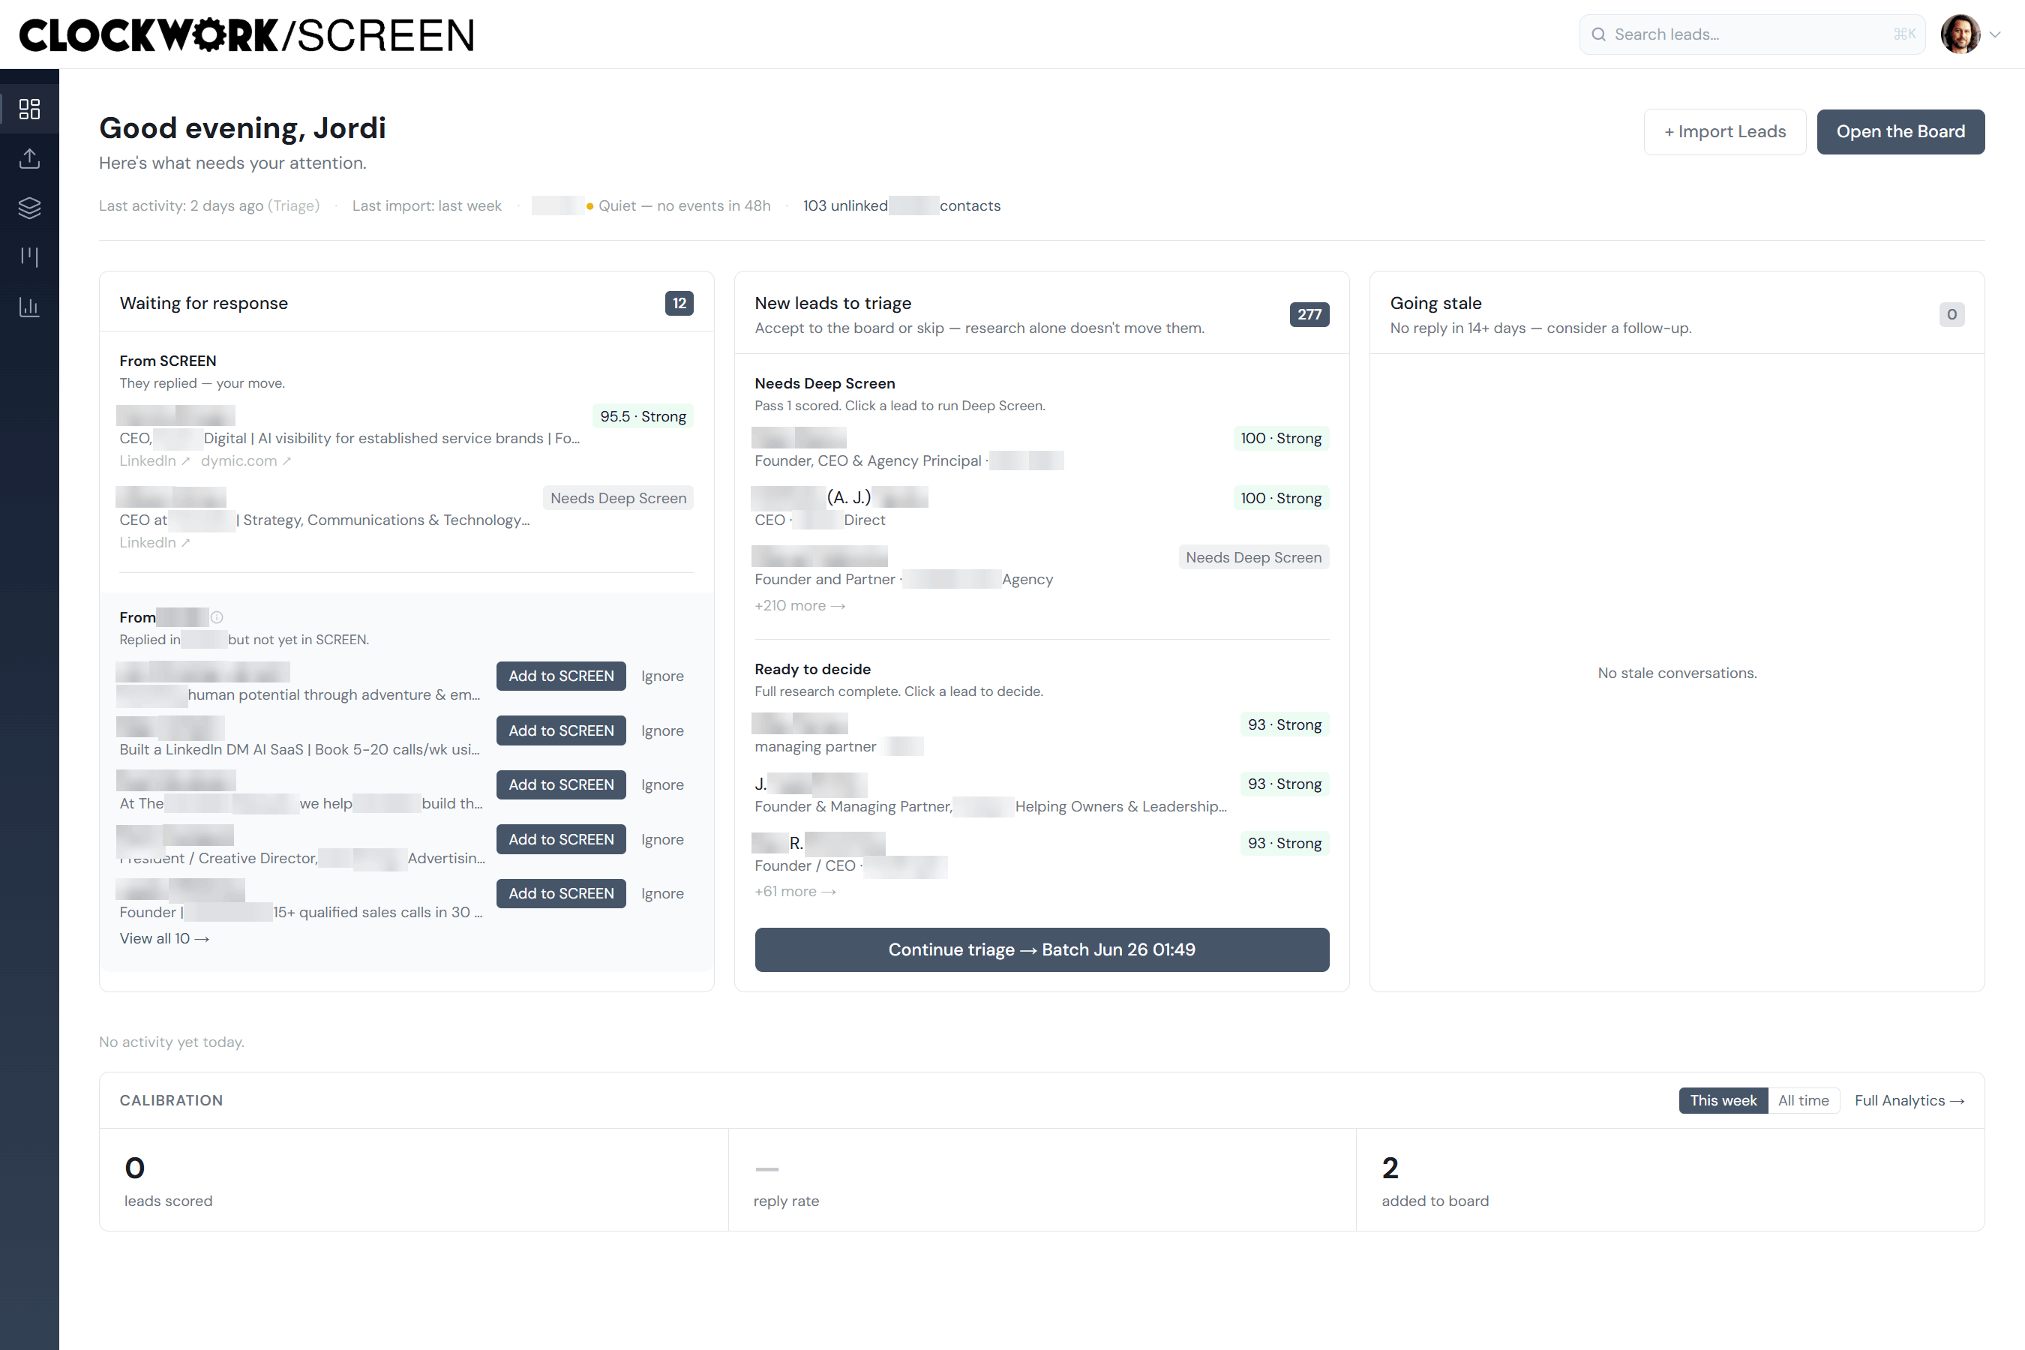Open the Clockwork/SCREEN logo home link

(247, 35)
